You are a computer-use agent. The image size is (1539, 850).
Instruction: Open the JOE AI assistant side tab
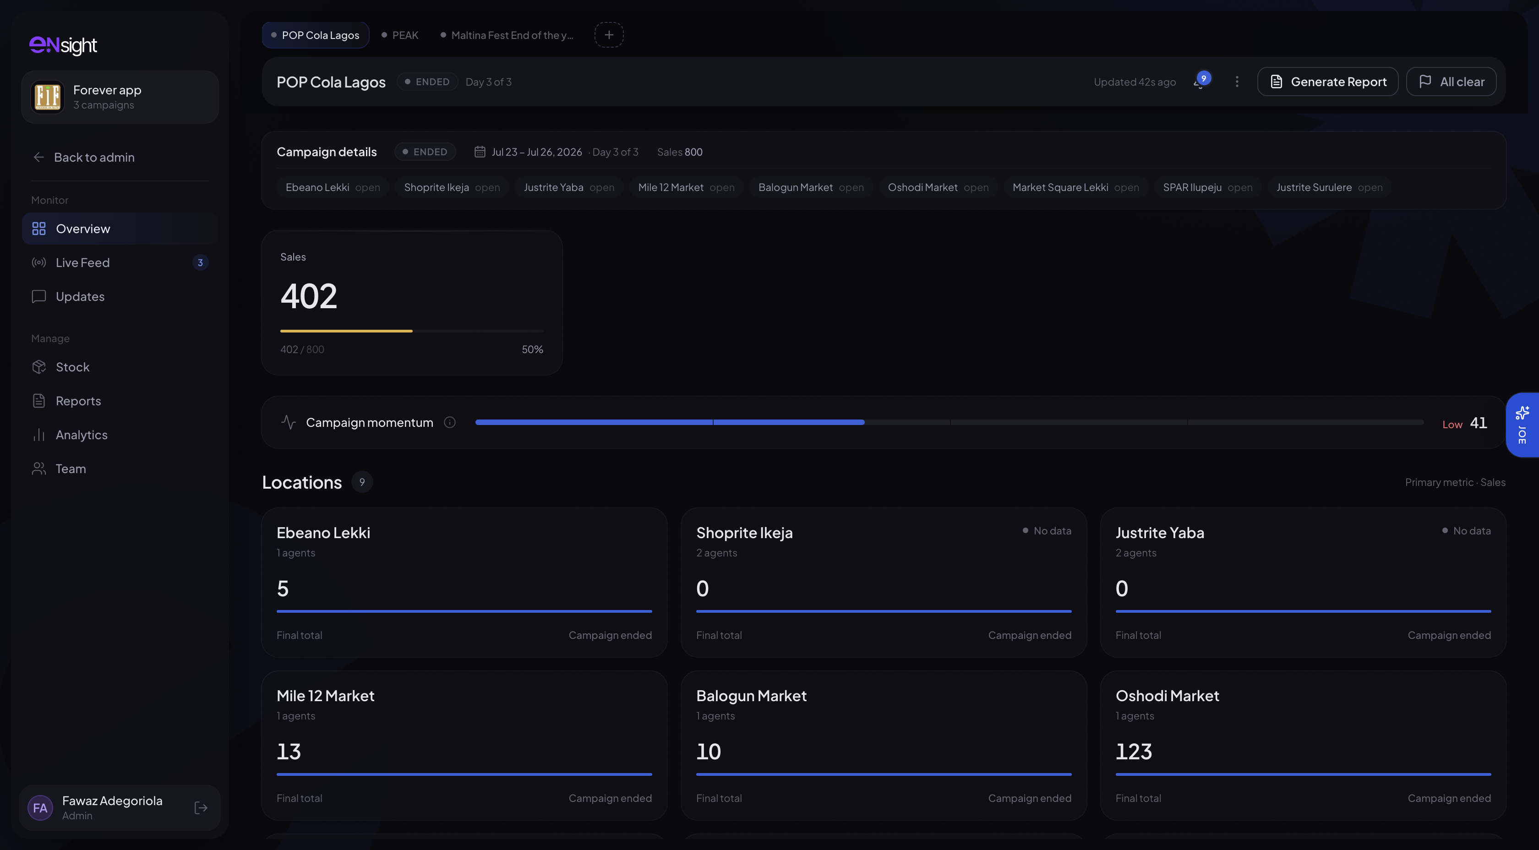[1523, 425]
